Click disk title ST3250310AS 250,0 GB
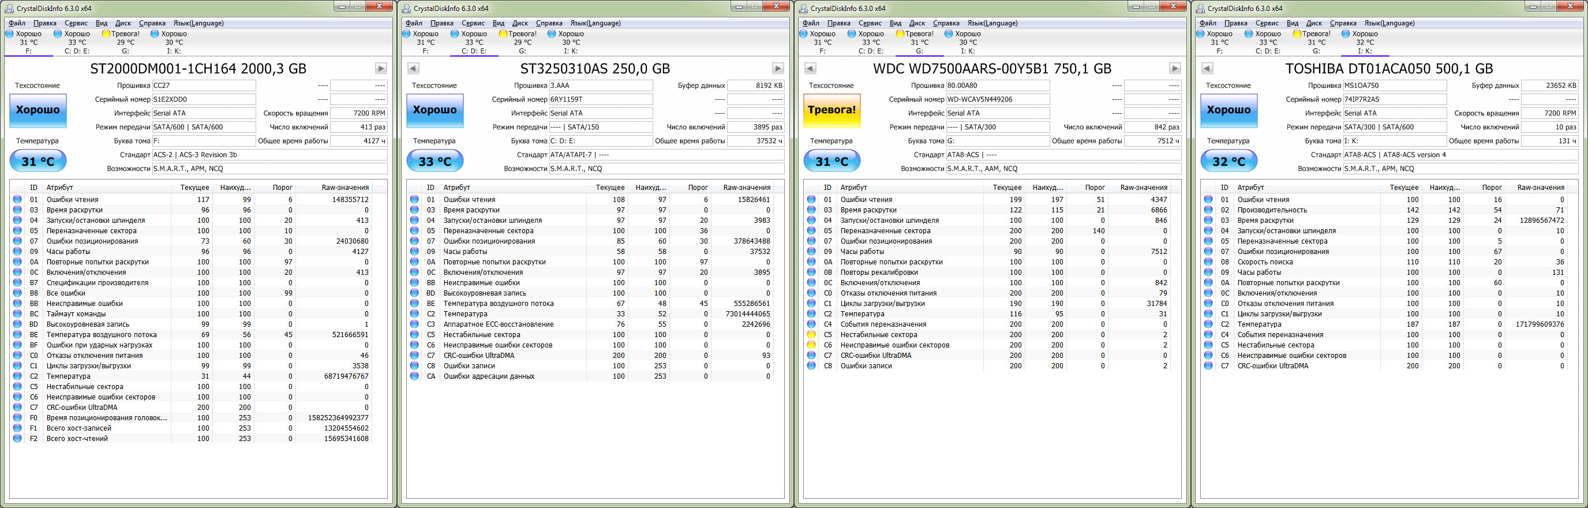The image size is (1588, 508). [595, 69]
